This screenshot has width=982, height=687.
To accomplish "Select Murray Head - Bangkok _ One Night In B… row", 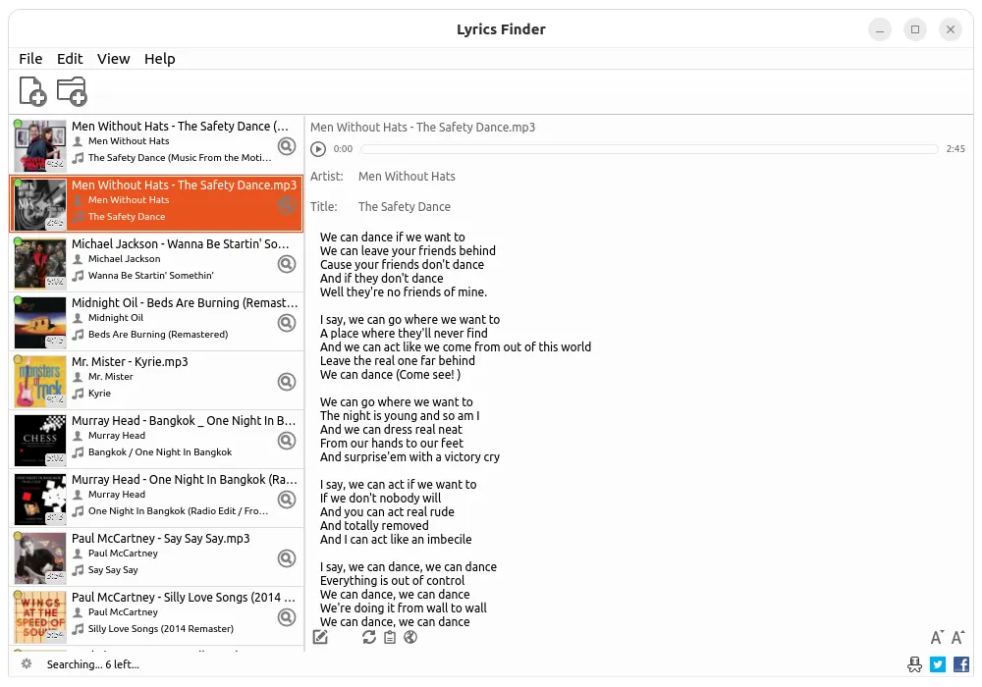I will tap(156, 440).
